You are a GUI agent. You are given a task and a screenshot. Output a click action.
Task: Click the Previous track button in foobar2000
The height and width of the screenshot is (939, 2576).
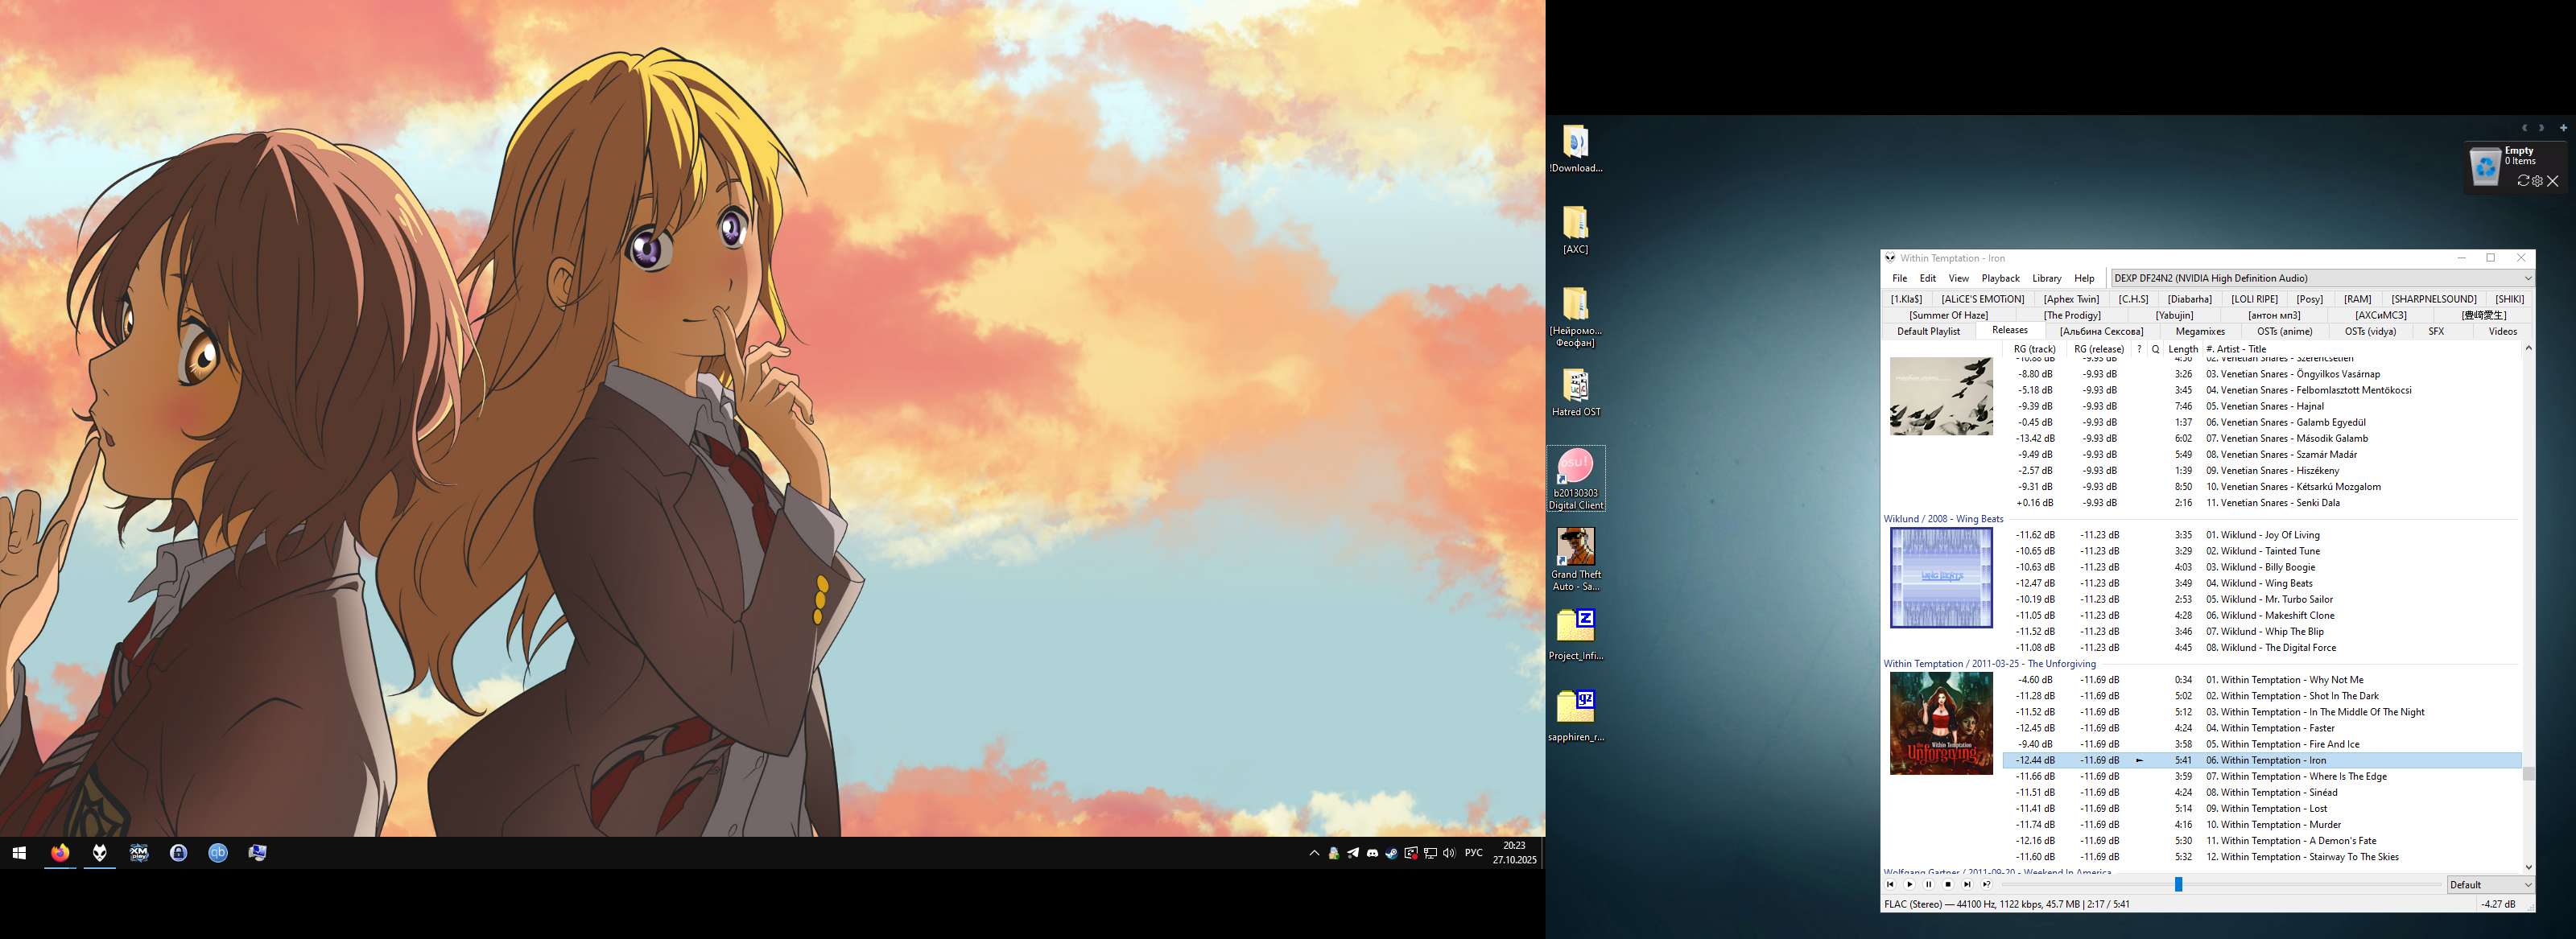(x=1890, y=884)
